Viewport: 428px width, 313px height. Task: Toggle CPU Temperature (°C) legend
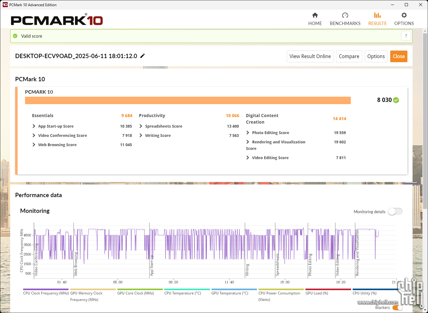[x=187, y=292]
